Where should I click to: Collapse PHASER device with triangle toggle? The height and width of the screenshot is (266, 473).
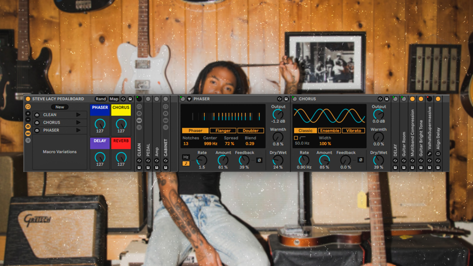[x=190, y=99]
